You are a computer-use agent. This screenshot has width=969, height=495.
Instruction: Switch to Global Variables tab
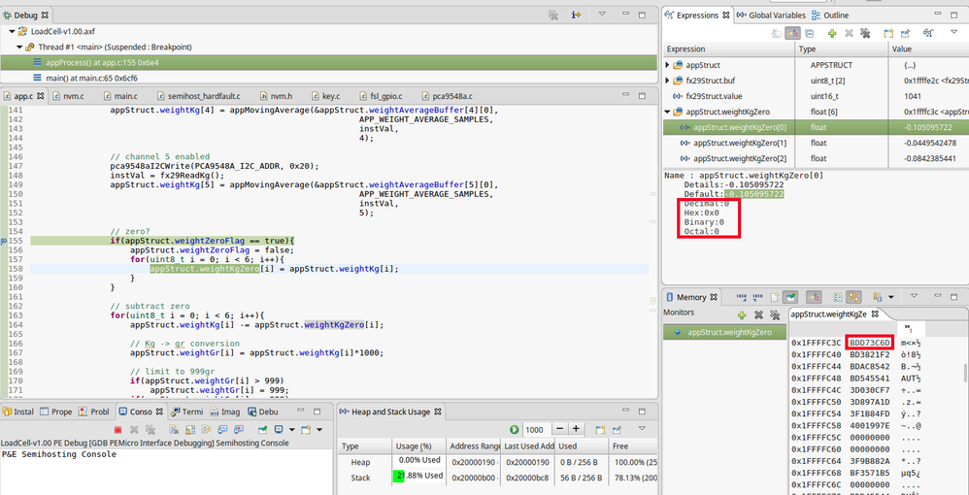(x=772, y=15)
